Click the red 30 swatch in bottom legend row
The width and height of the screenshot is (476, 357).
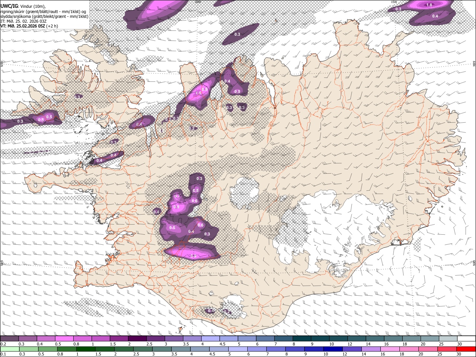click(466, 349)
